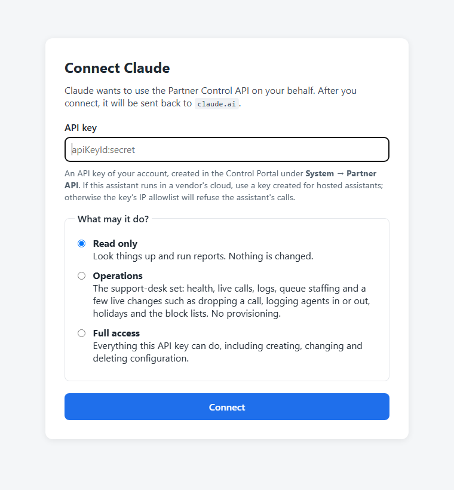Choose the Operations radio button
454x490 pixels.
tap(82, 275)
